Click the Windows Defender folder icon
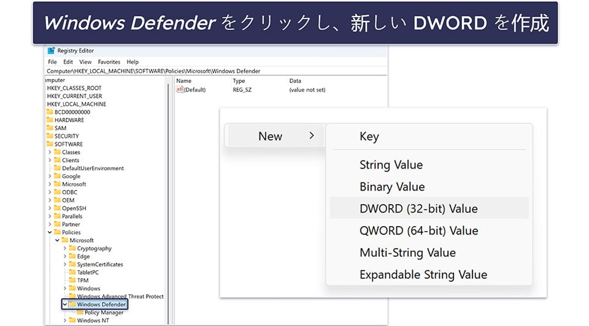 [x=72, y=304]
